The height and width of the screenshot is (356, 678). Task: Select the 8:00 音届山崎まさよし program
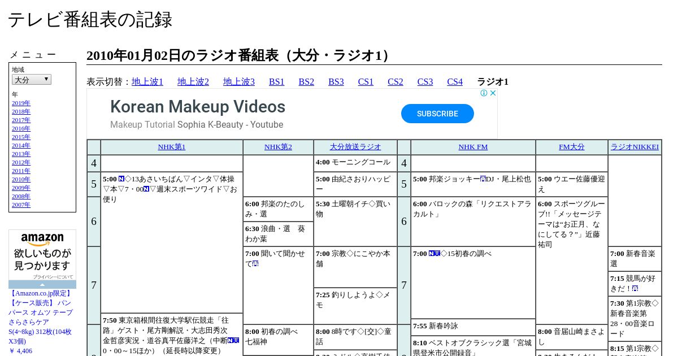coord(572,337)
